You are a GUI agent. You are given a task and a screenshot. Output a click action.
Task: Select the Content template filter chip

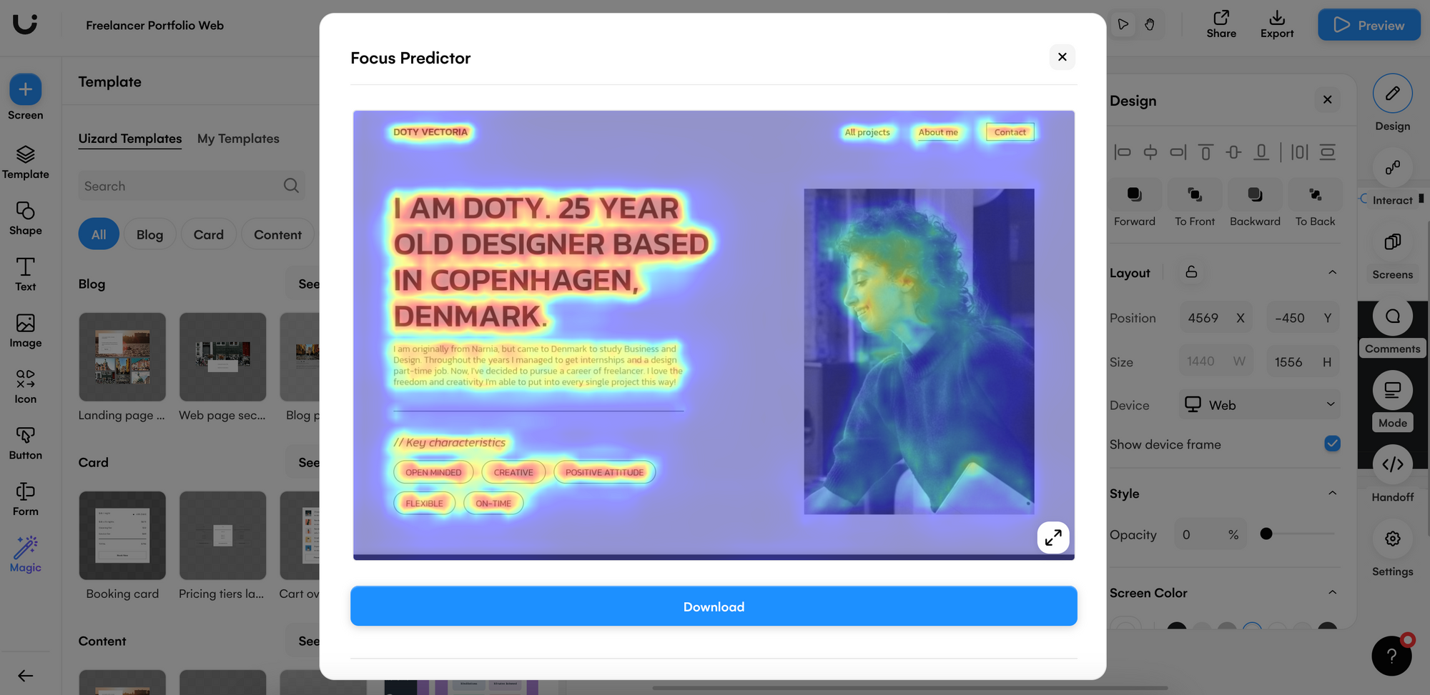click(277, 234)
